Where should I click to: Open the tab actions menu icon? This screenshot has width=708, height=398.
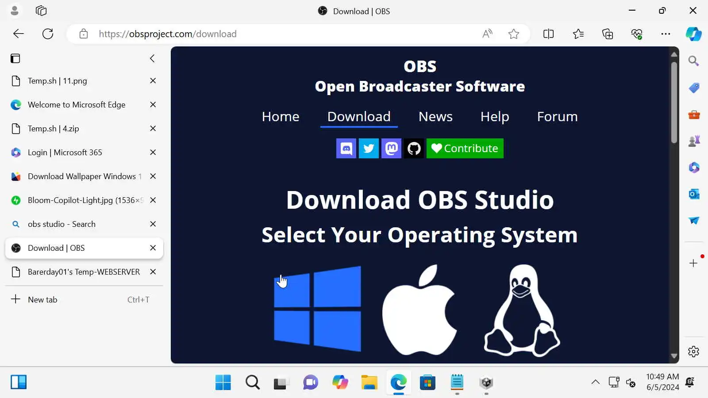pos(15,58)
